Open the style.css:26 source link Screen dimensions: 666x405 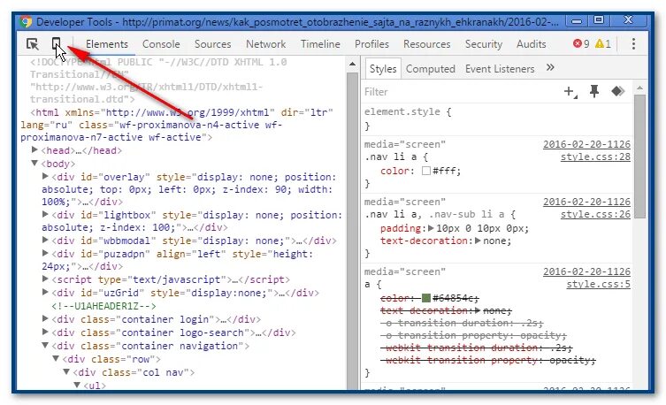[x=595, y=214]
